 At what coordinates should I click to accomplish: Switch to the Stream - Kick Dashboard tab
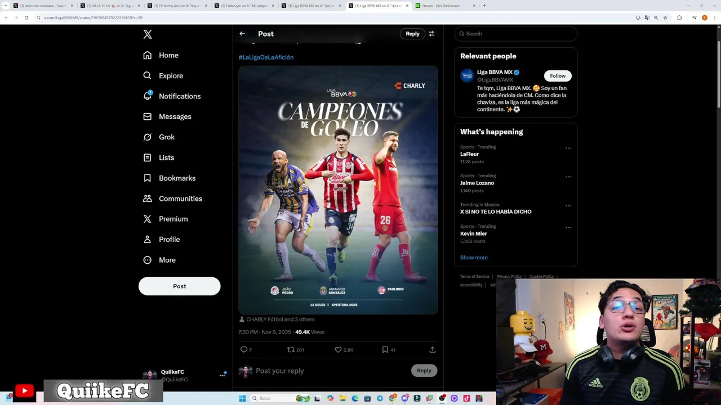click(445, 6)
